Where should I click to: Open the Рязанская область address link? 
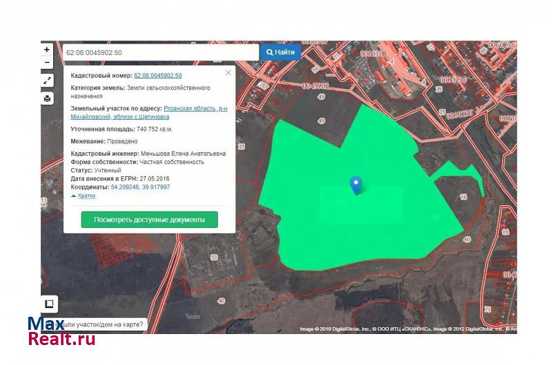pyautogui.click(x=193, y=109)
